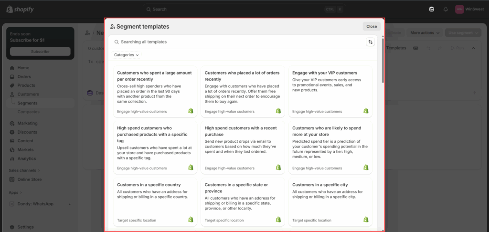Open the Sidekick assistant icon in top bar
Screen dimensions: 489x232
[432, 9]
